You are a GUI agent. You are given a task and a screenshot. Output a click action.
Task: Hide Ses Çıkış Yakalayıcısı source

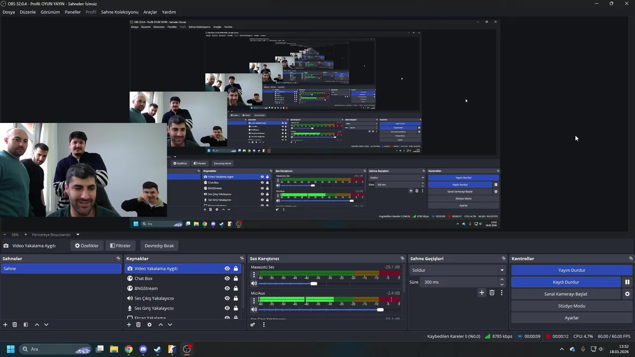click(x=227, y=298)
